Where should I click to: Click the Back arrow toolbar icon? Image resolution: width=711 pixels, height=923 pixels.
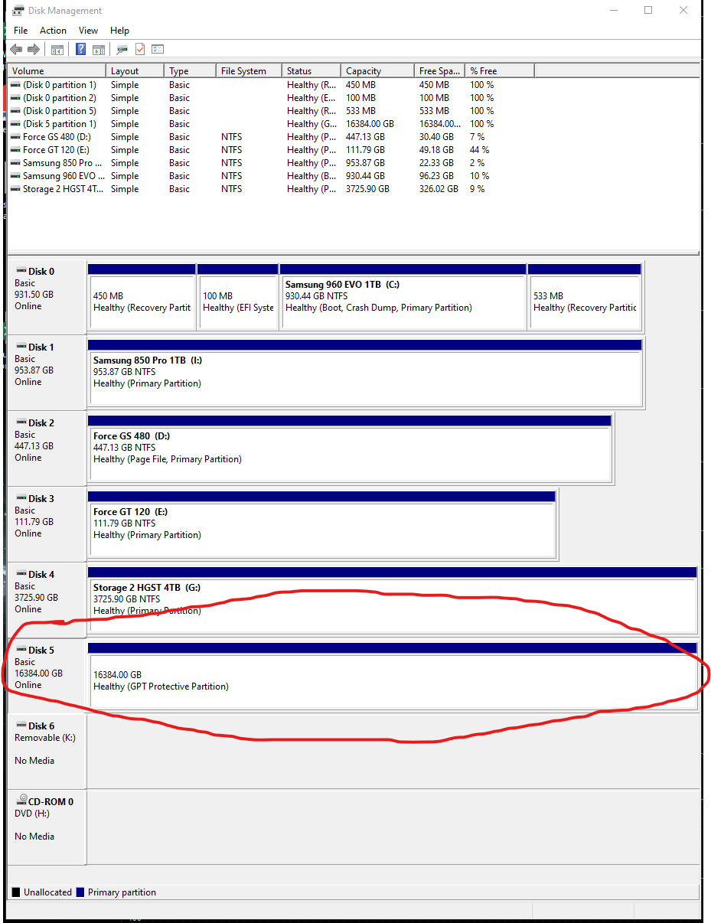click(x=16, y=50)
